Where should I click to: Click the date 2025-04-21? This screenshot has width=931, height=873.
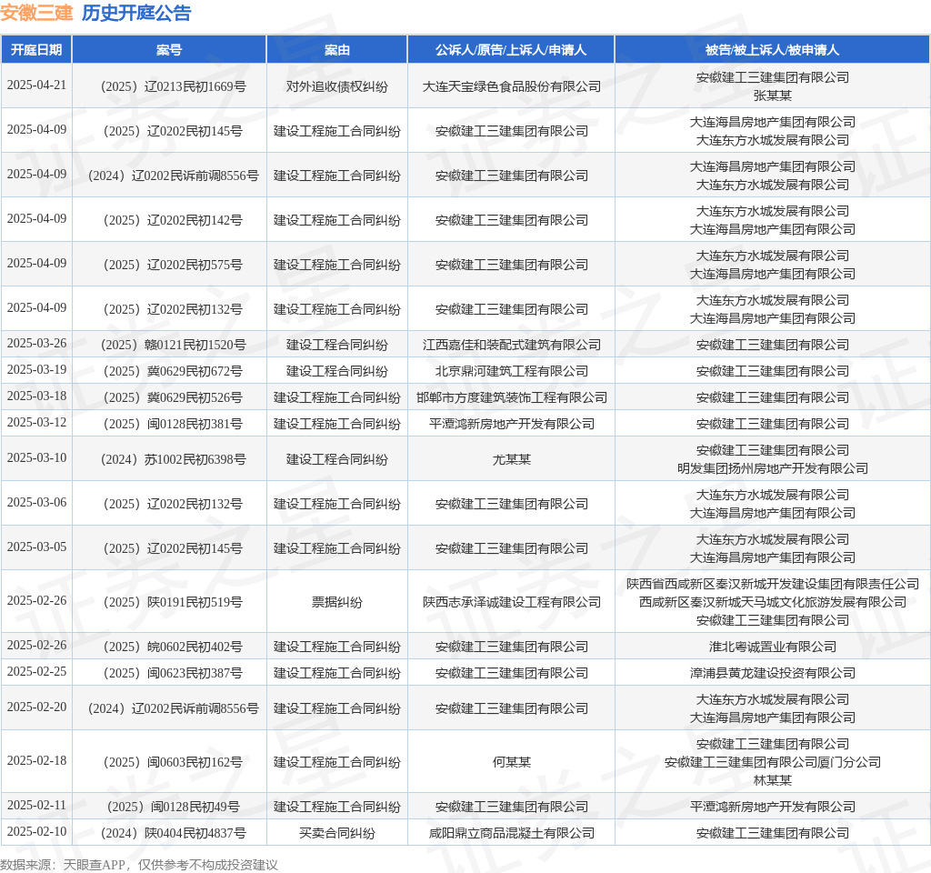point(36,85)
